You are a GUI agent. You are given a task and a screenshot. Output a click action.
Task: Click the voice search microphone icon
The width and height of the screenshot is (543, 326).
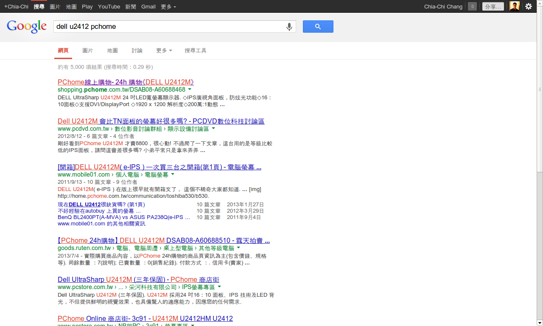(289, 27)
